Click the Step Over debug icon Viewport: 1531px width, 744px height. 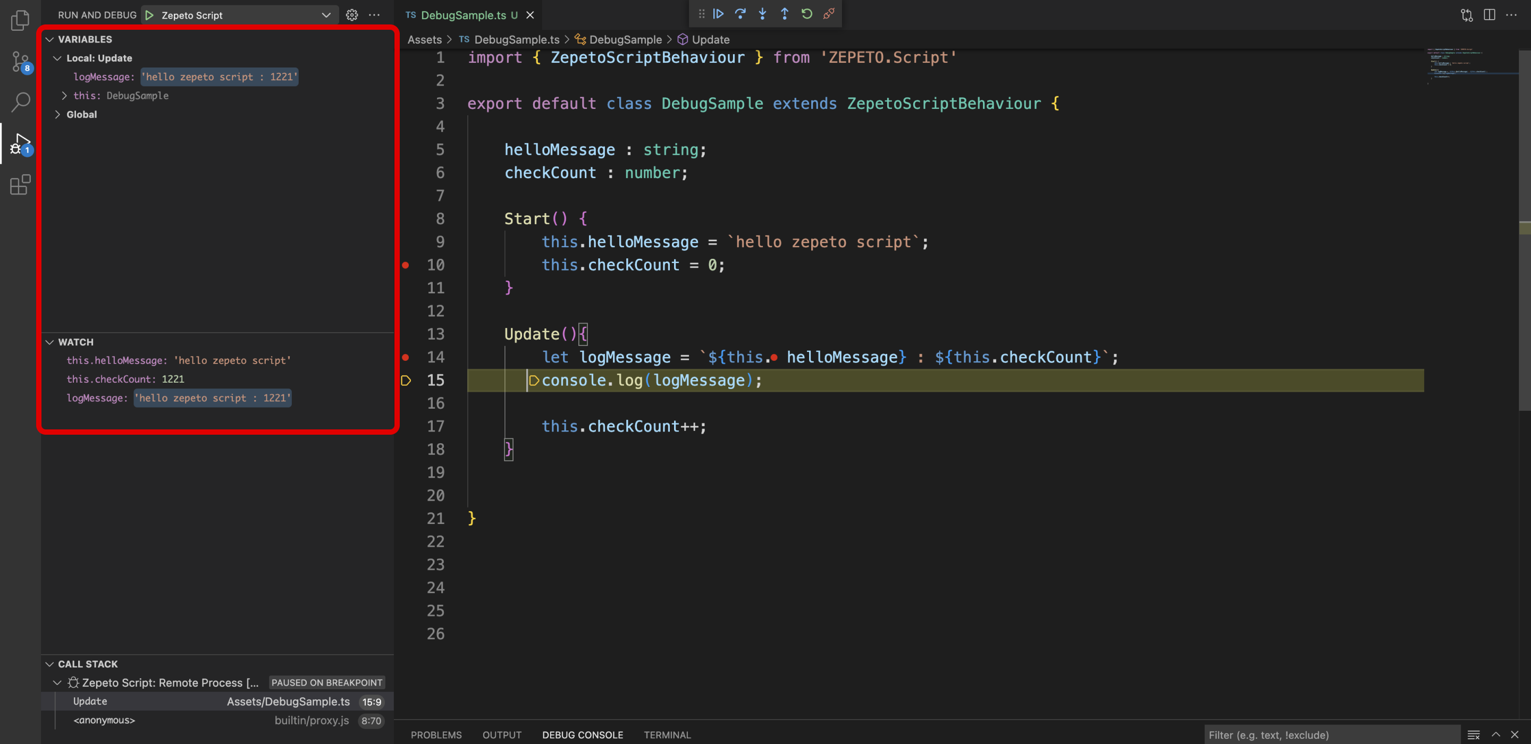point(740,14)
